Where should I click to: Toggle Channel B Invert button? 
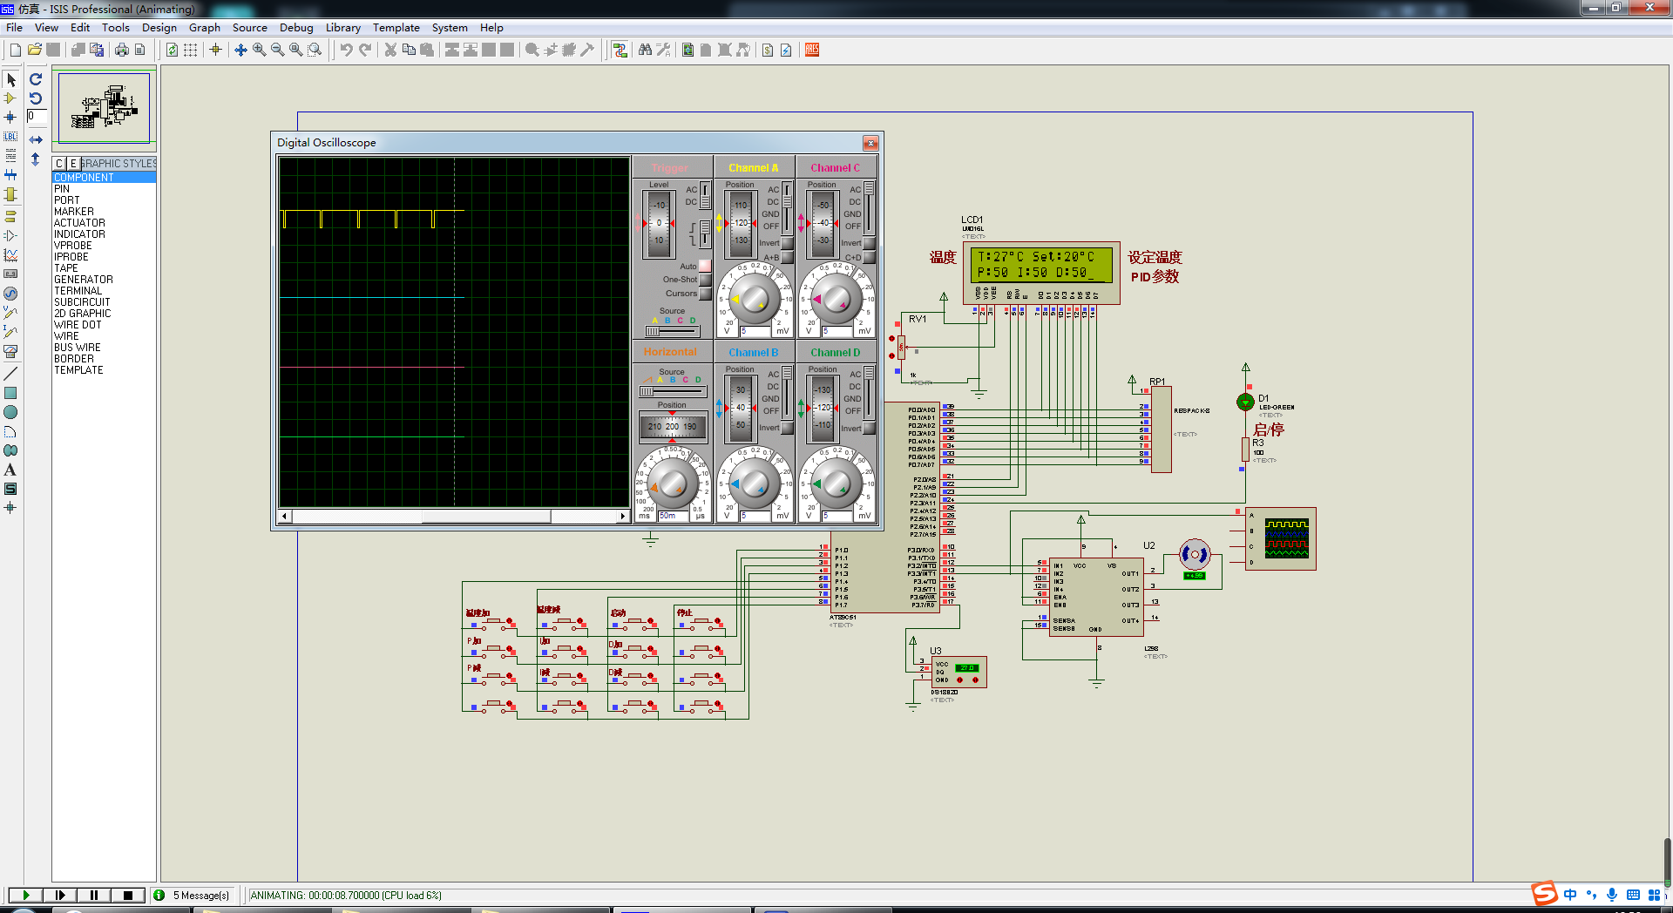pos(787,428)
